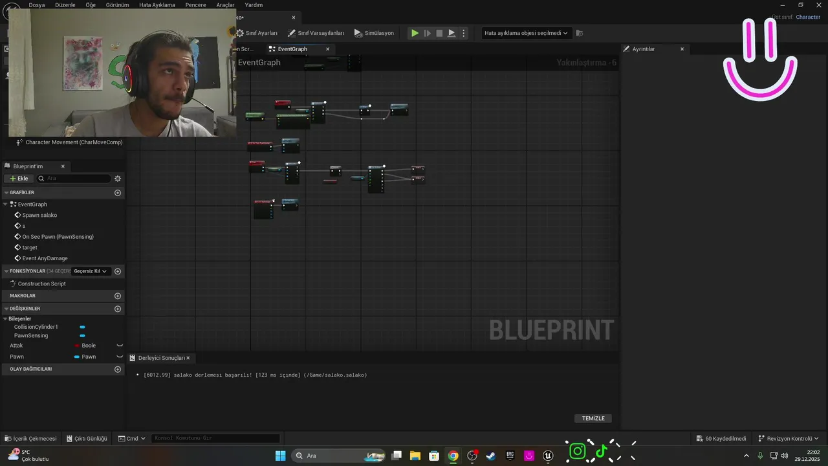Select PawnSensing component variable
Viewport: 828px width, 466px height.
tap(31, 335)
